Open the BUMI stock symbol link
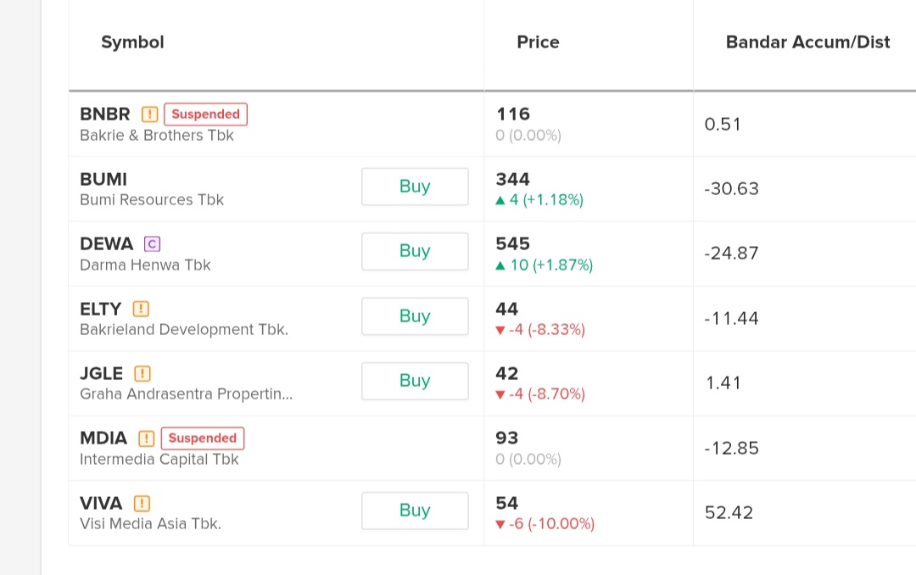The height and width of the screenshot is (575, 916). (x=103, y=180)
